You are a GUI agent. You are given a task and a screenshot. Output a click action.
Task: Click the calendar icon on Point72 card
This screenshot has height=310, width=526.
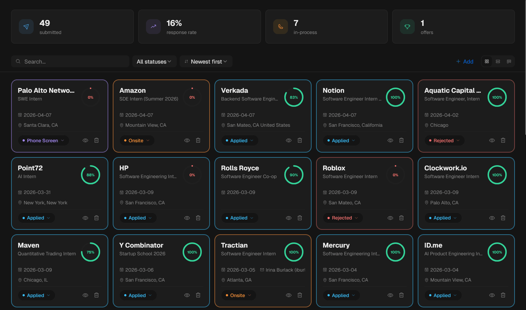[x=20, y=193]
